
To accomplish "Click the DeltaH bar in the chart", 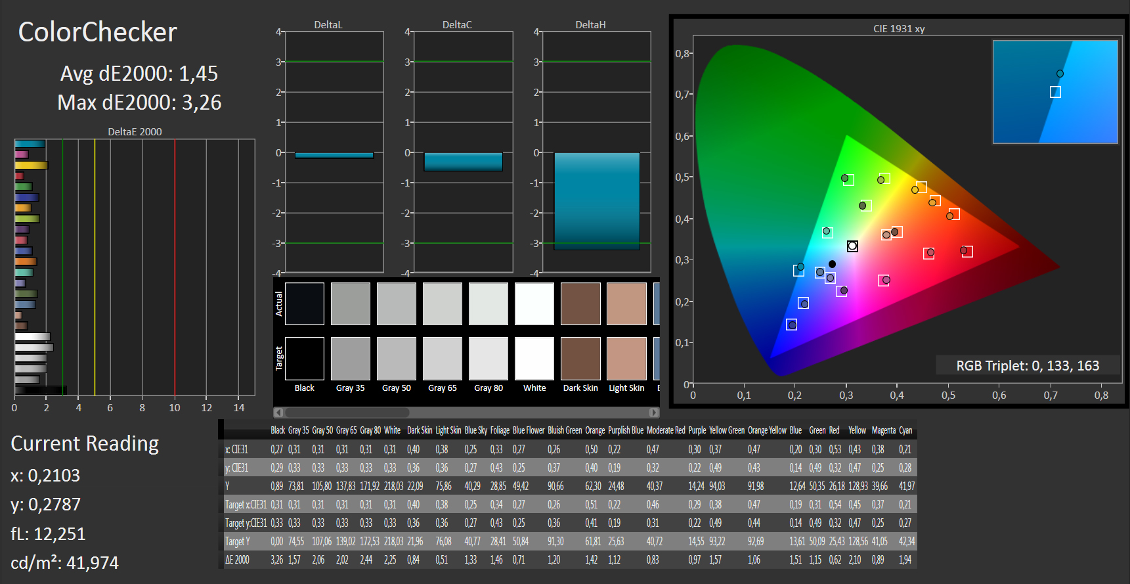I will [x=596, y=201].
